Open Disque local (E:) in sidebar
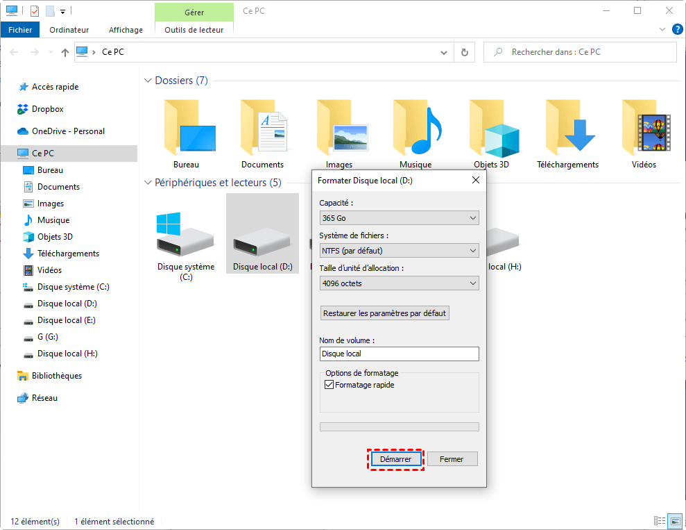This screenshot has width=686, height=530. (66, 320)
